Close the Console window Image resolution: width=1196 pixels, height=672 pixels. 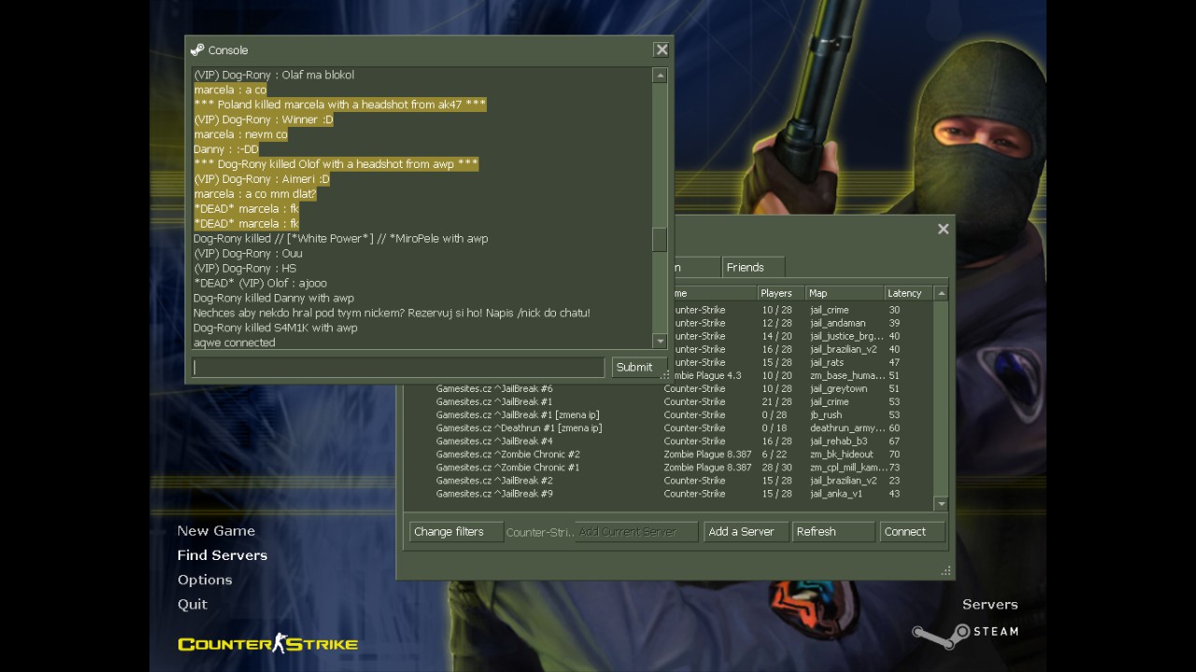point(662,50)
